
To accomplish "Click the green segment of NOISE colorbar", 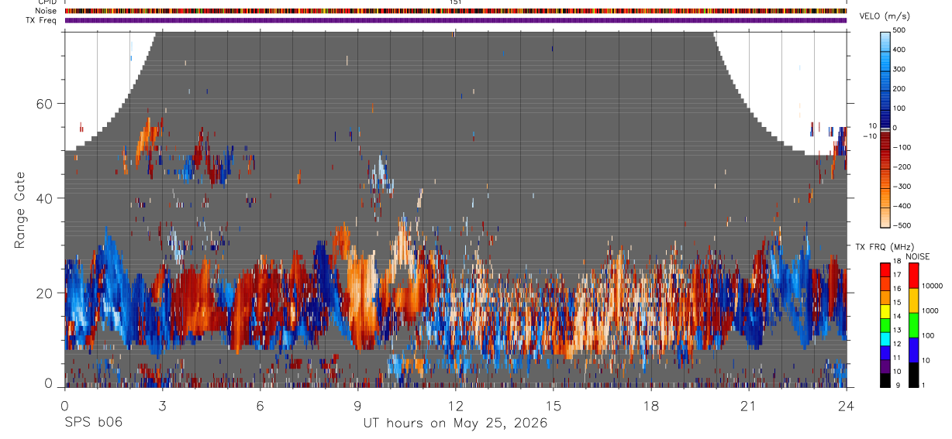I will coord(913,325).
